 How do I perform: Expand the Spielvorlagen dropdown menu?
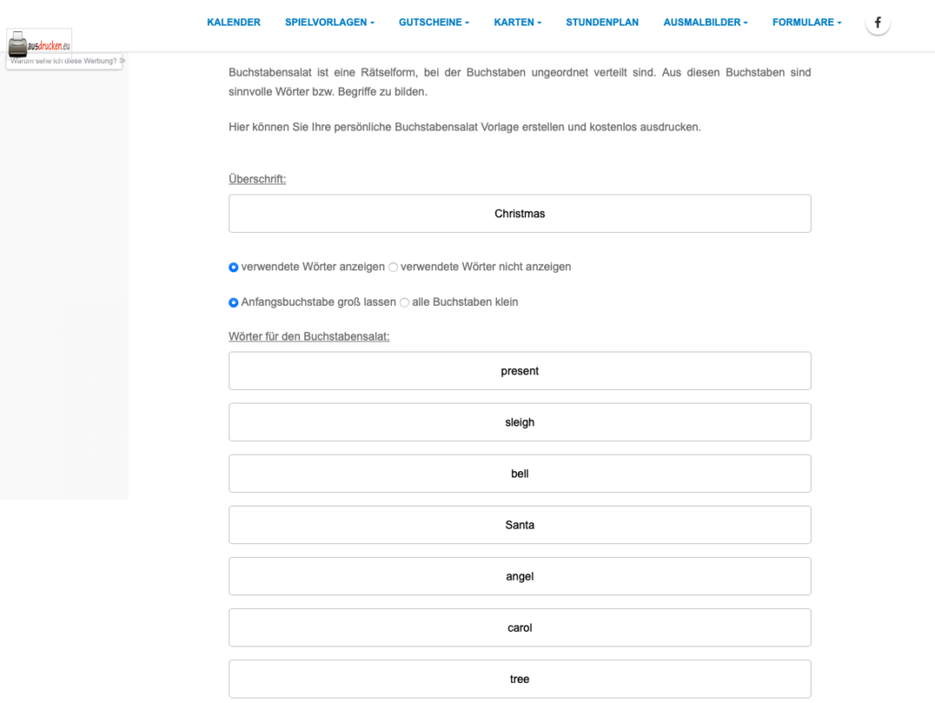pyautogui.click(x=330, y=23)
